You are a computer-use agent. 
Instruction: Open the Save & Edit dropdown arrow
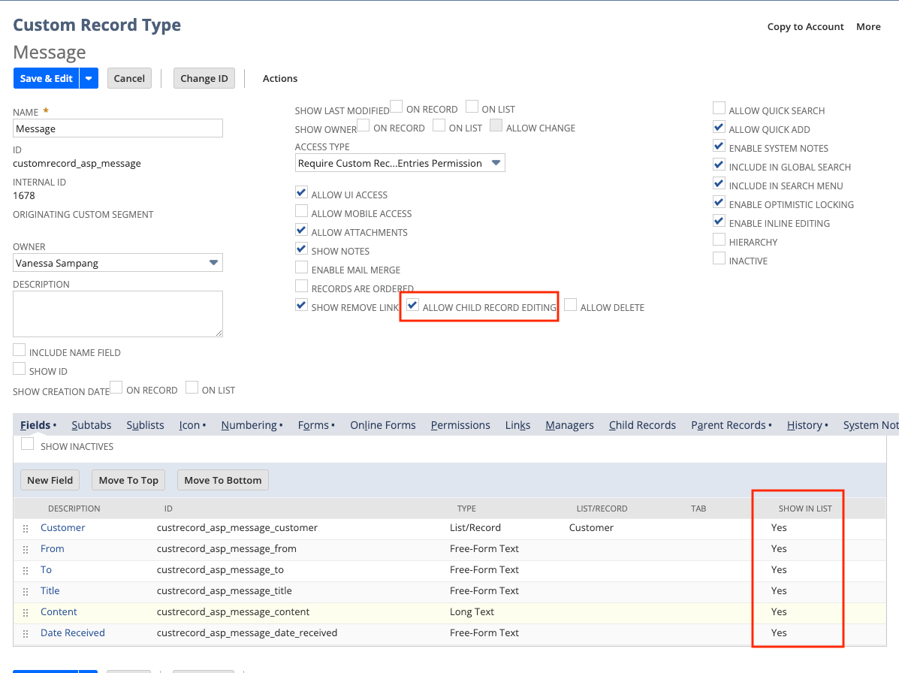(89, 78)
